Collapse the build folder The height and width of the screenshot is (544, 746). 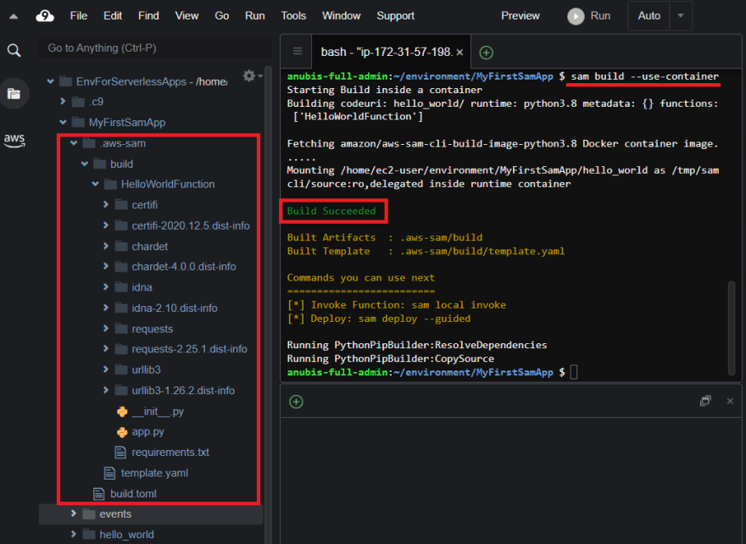tap(84, 164)
